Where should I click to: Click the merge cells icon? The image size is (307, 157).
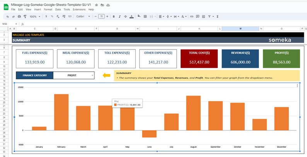coord(151,17)
